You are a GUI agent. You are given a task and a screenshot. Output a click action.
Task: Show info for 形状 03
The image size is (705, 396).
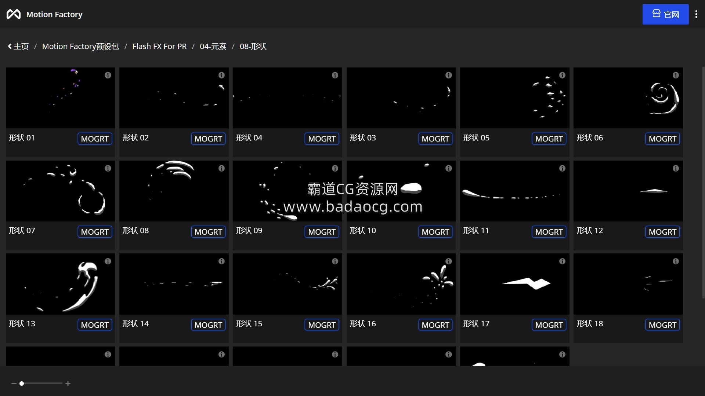click(x=448, y=75)
